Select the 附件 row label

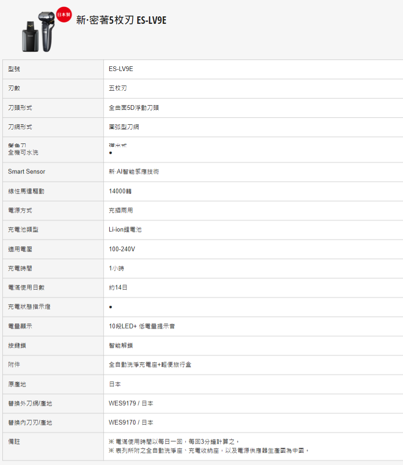pyautogui.click(x=14, y=365)
